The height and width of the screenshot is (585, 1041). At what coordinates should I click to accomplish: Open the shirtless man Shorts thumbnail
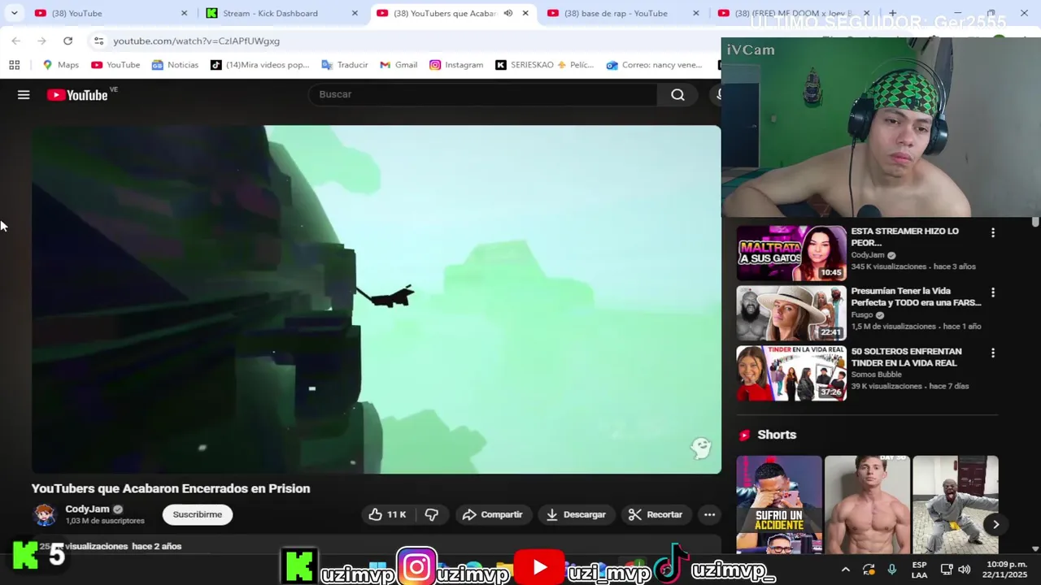pos(867,505)
